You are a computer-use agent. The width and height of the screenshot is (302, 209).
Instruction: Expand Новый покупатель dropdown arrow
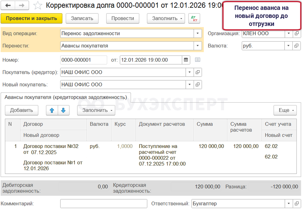[x=190, y=85]
